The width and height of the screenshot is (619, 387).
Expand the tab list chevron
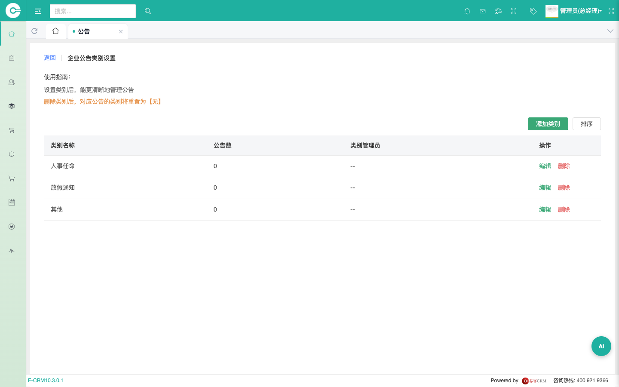point(610,31)
